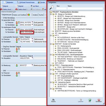Image resolution: width=106 pixels, height=106 pixels.
Task: Click the diamond bullet before NOT USED 2
Action: (53, 63)
